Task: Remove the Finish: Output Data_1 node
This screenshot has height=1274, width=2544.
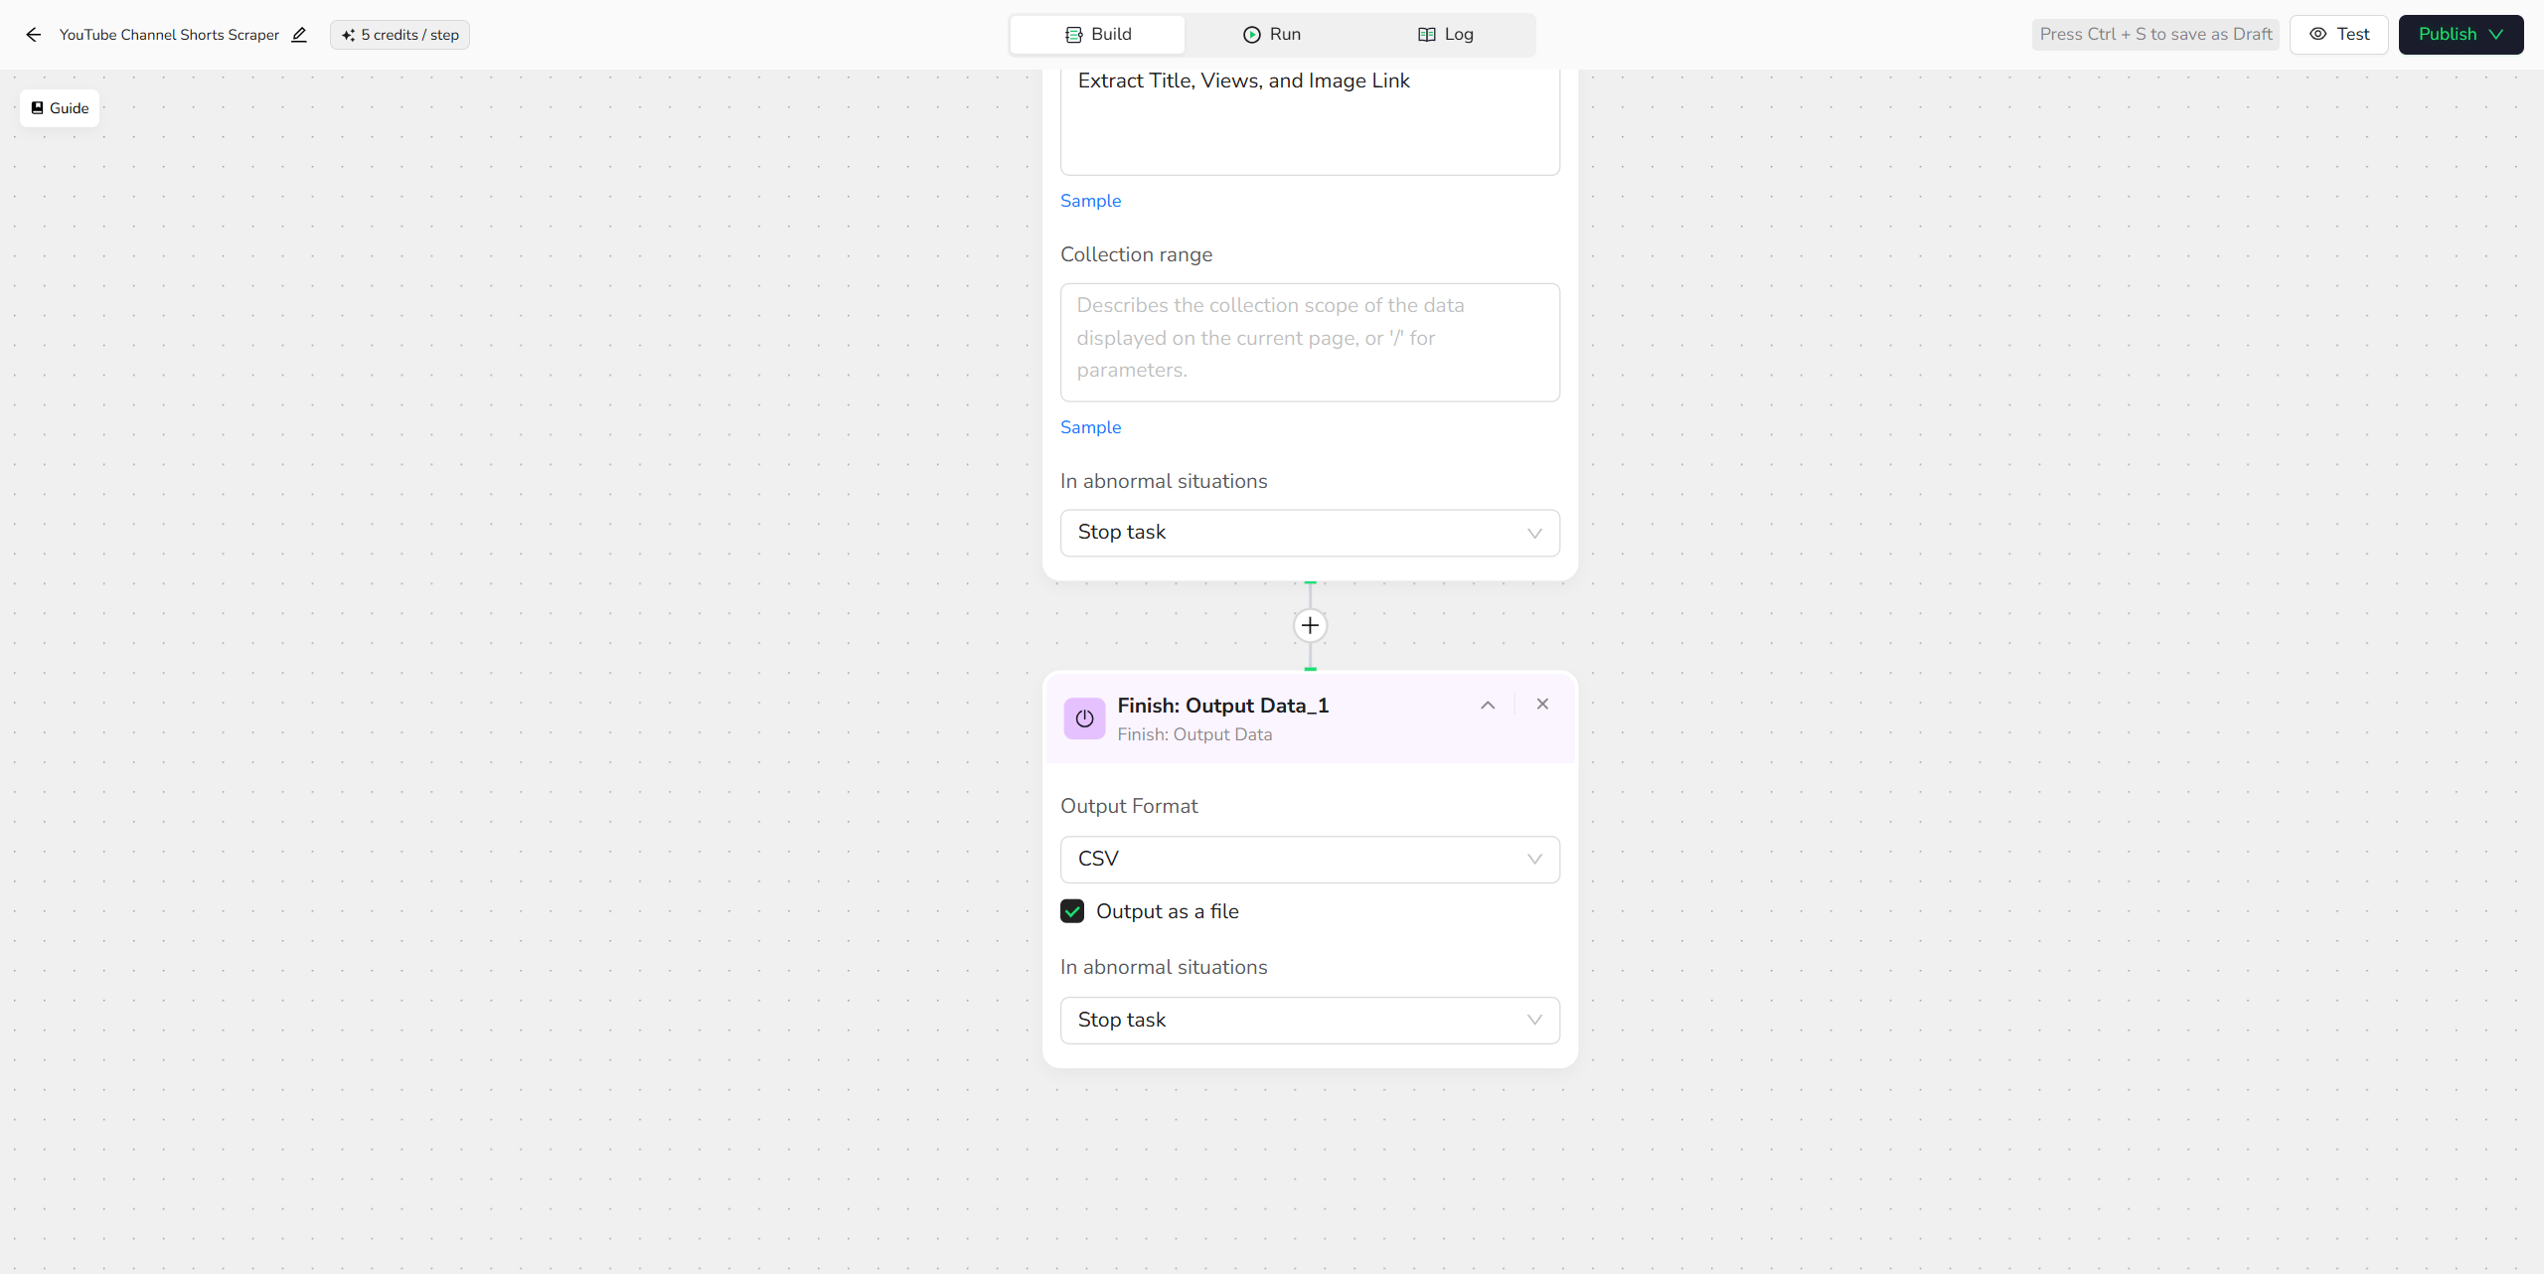Action: click(1542, 705)
